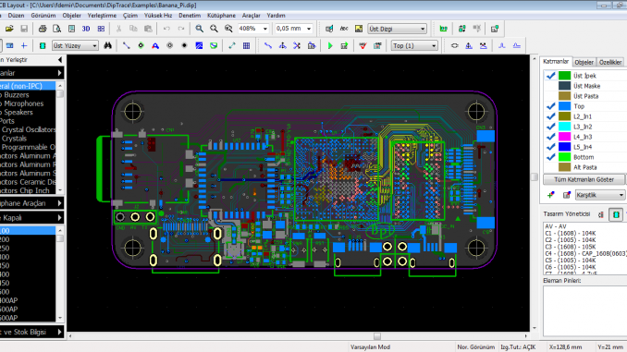Expand the Karşıtlık dropdown
Image resolution: width=627 pixels, height=352 pixels.
(621, 195)
